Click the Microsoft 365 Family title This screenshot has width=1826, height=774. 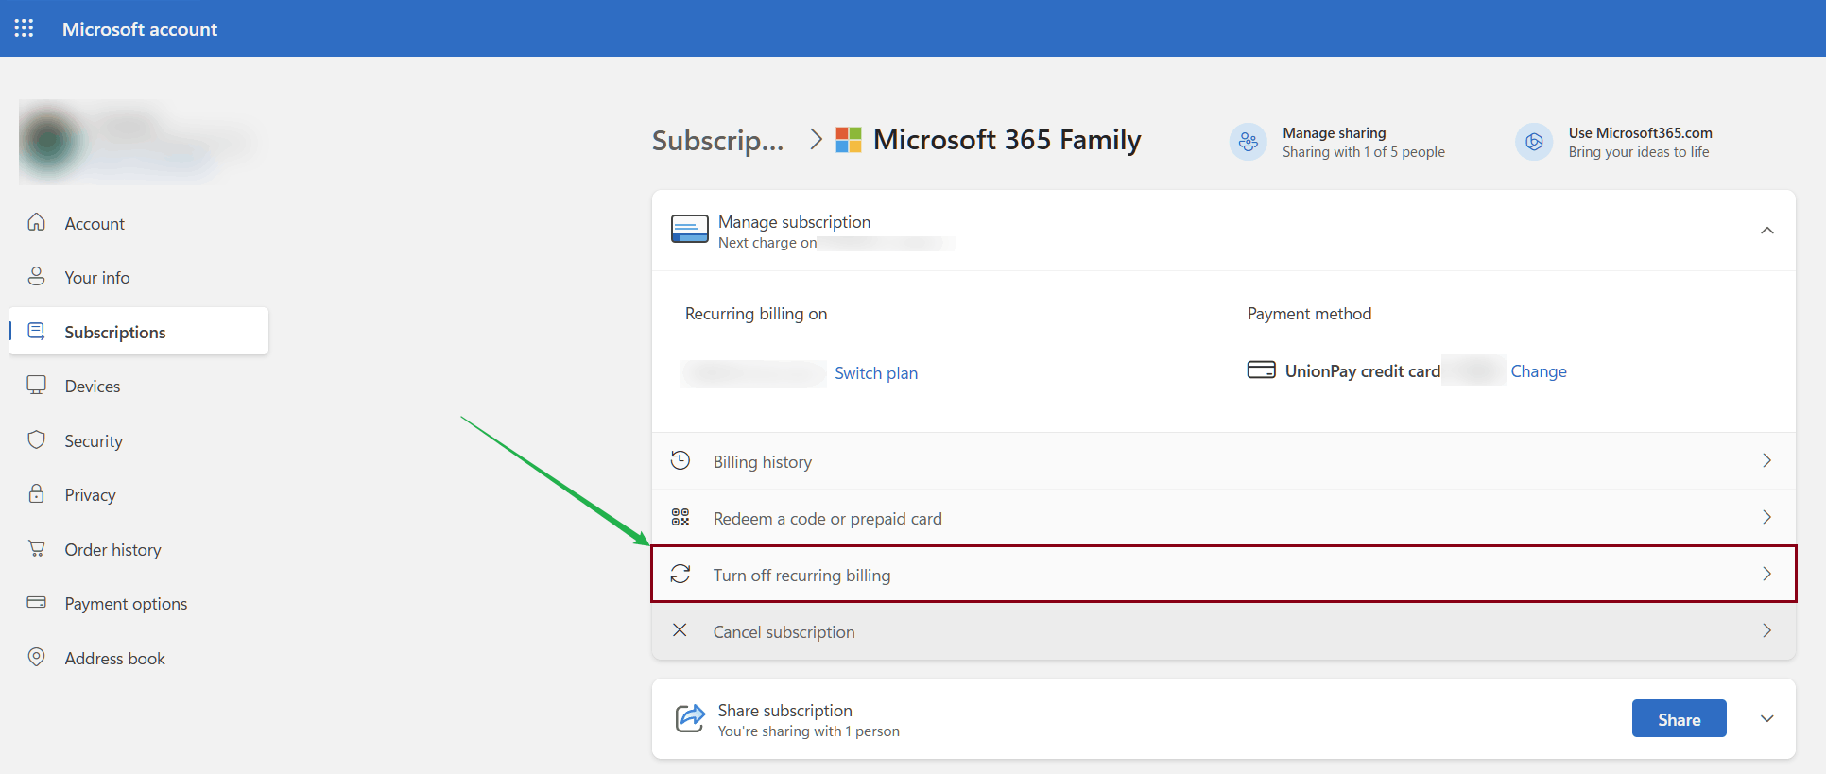(1008, 140)
